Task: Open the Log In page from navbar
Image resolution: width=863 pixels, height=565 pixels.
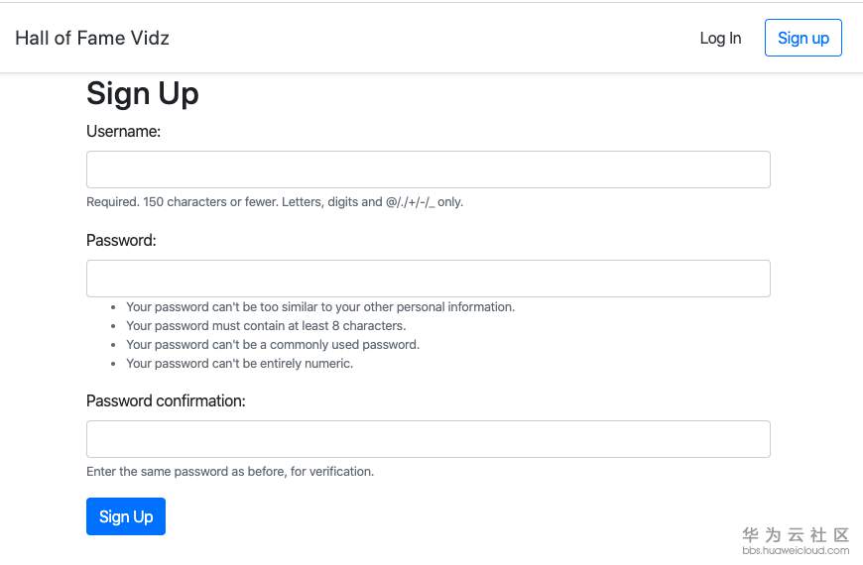Action: coord(720,38)
